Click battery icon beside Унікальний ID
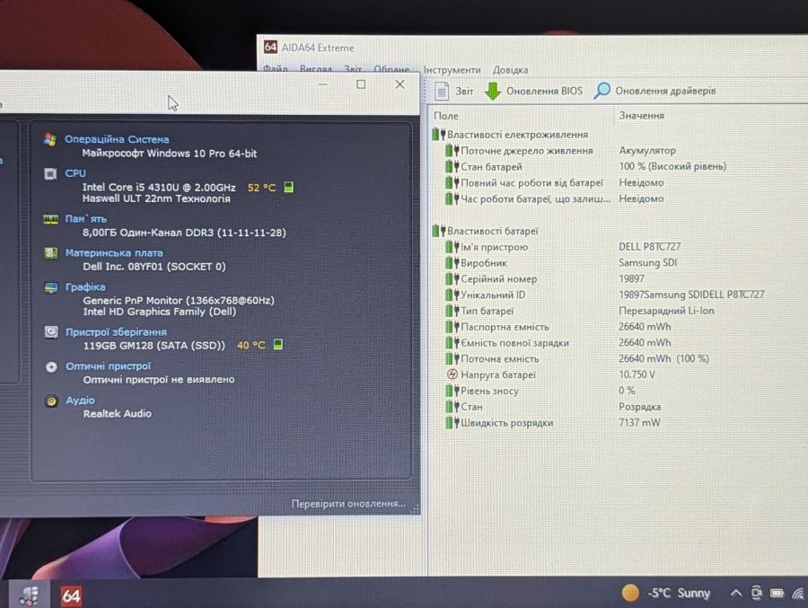The image size is (808, 608). (452, 295)
